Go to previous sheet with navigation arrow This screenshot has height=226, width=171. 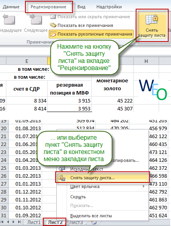click(x=8, y=222)
